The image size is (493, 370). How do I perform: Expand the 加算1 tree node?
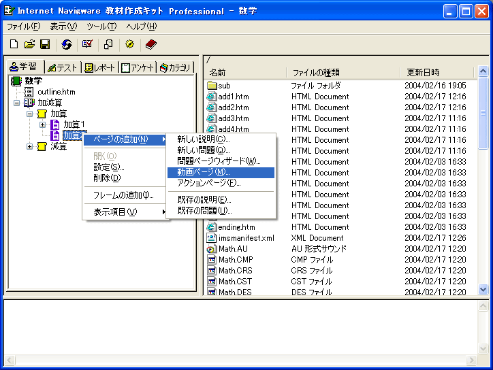point(42,124)
